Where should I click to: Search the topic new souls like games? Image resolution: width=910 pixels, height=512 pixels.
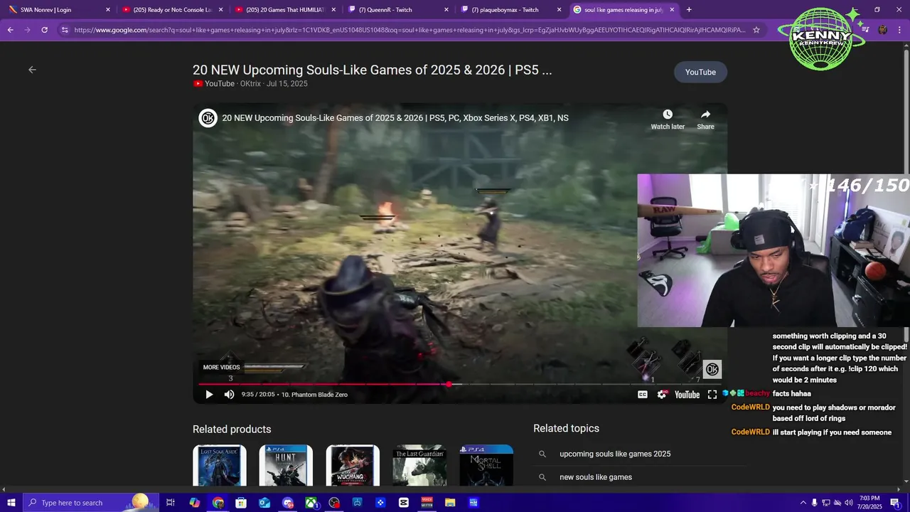tap(596, 477)
